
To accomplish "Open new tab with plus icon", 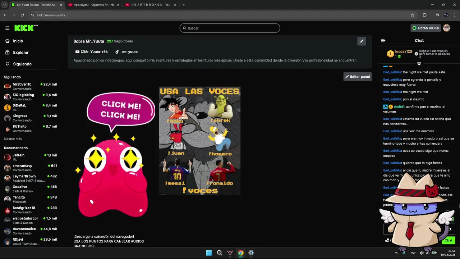I will (184, 5).
